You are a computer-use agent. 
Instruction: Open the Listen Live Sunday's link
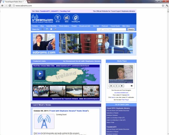(x=115, y=118)
